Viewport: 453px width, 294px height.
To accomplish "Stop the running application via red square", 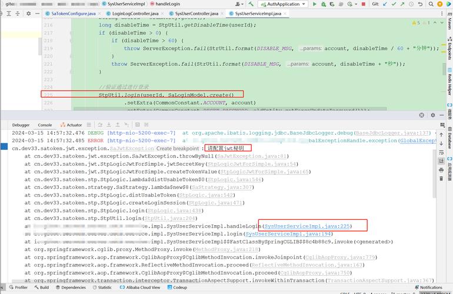I will click(364, 4).
